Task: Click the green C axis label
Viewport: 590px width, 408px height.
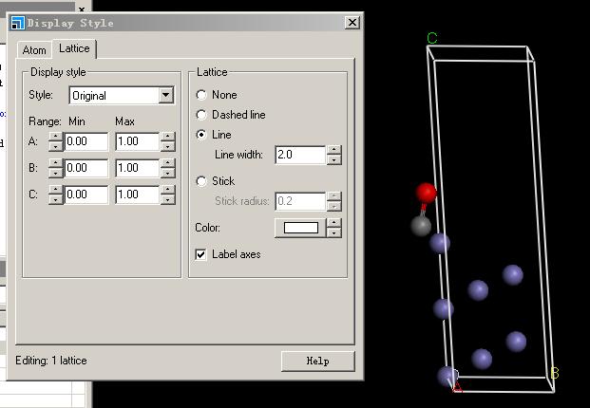Action: click(x=432, y=38)
